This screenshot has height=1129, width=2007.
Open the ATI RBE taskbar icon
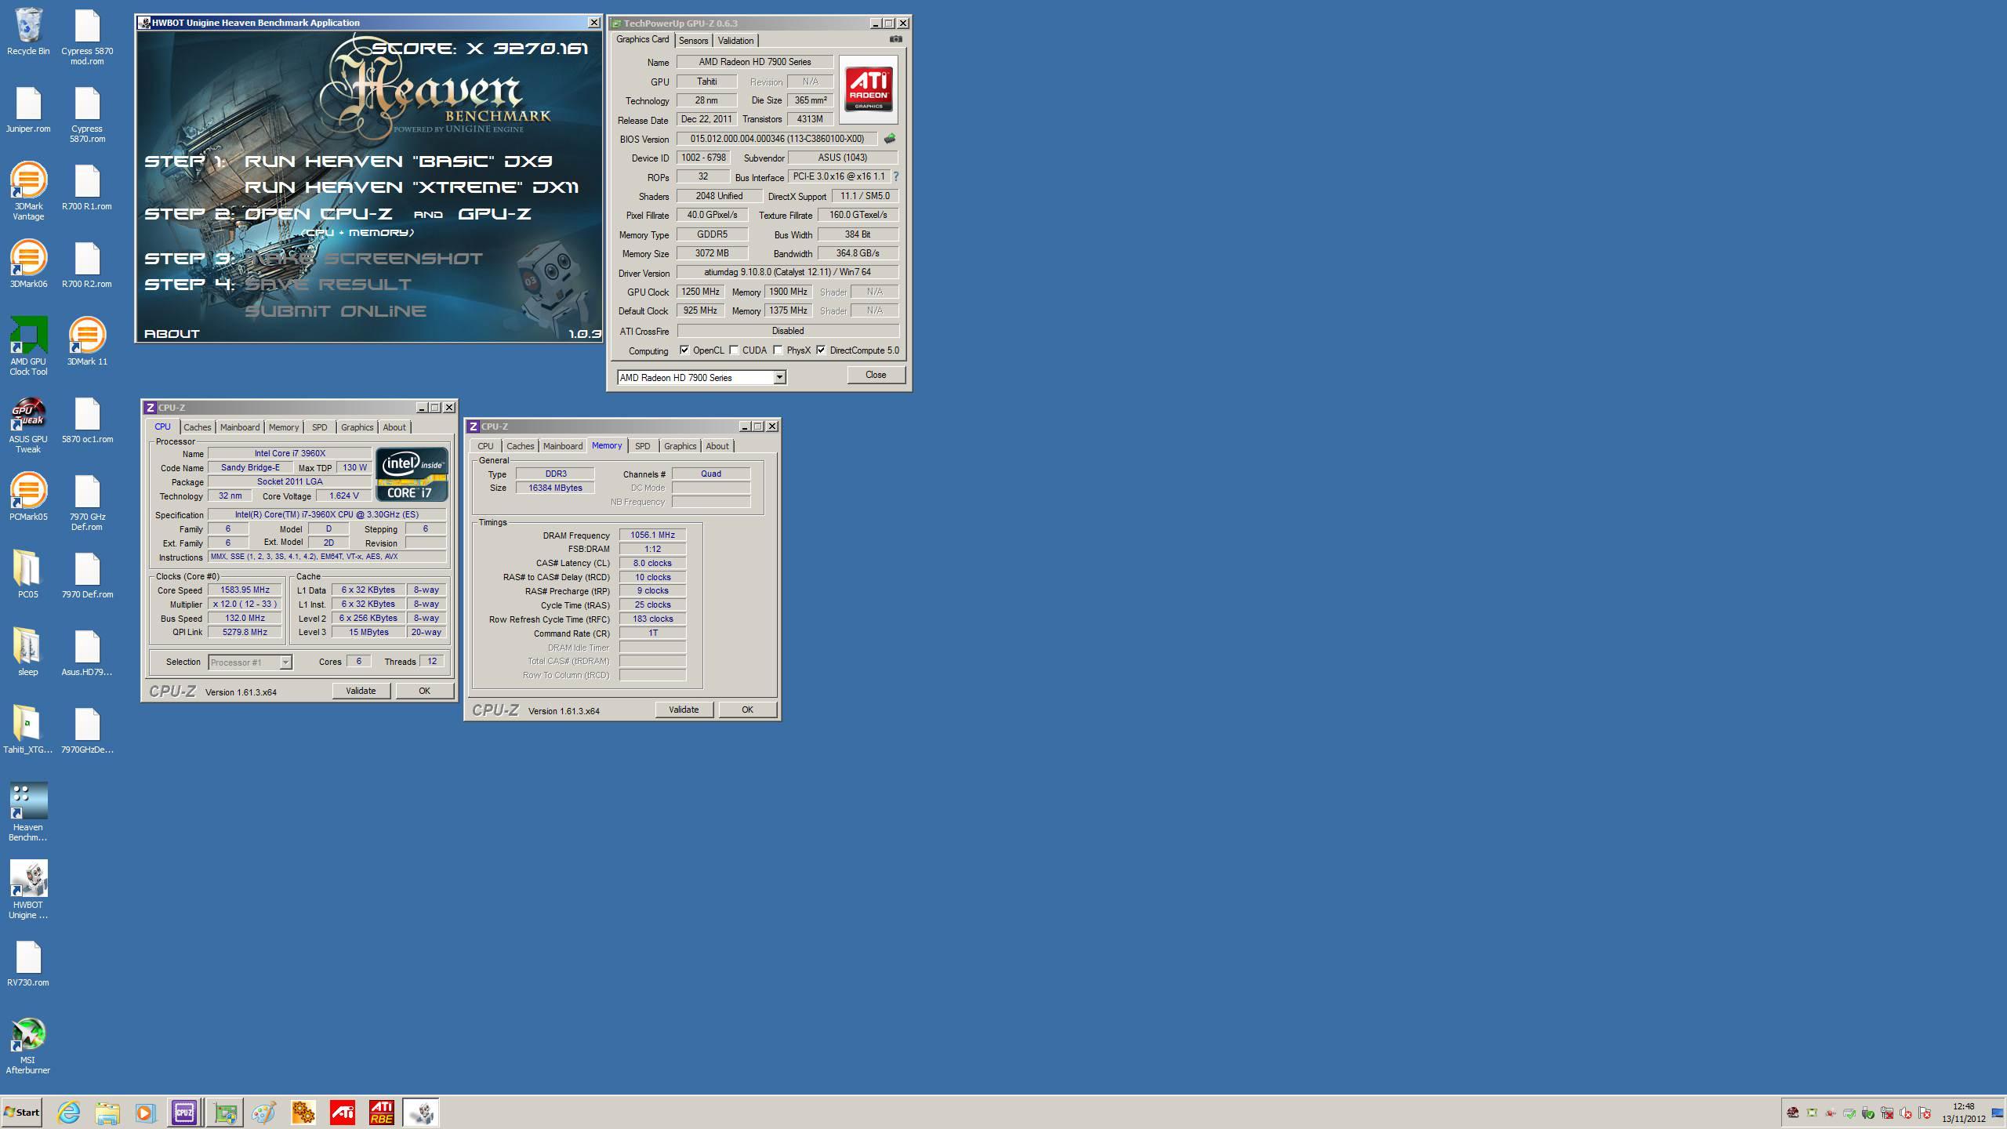[382, 1112]
